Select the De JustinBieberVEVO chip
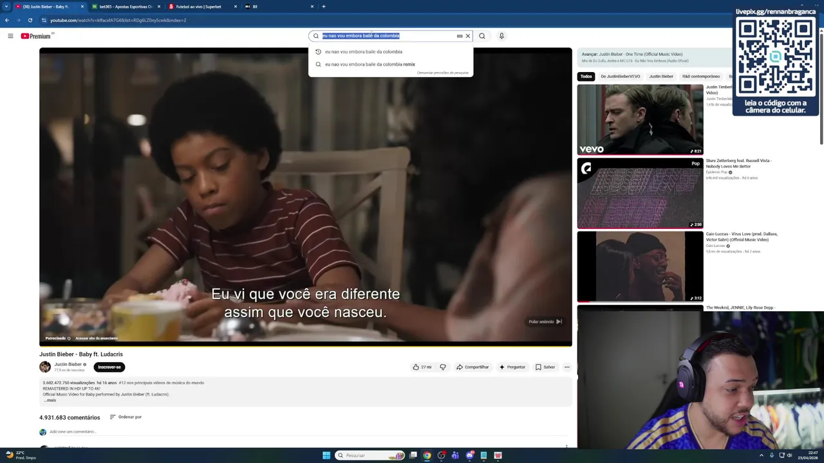Screen dimensions: 824x463 621,77
